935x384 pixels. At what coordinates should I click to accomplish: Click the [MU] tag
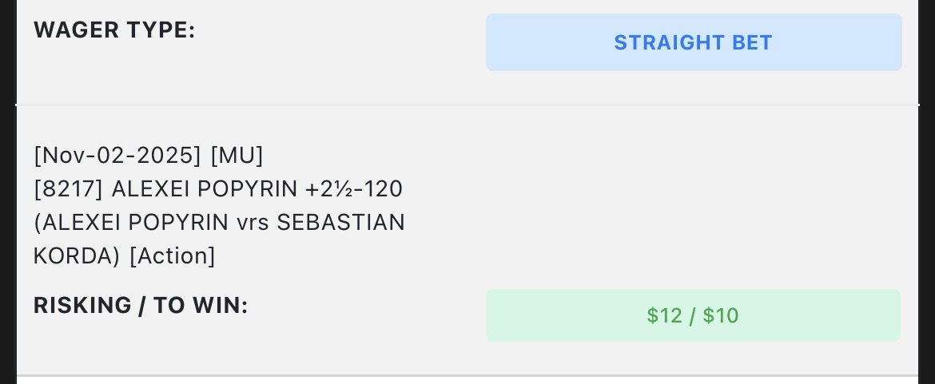point(237,155)
